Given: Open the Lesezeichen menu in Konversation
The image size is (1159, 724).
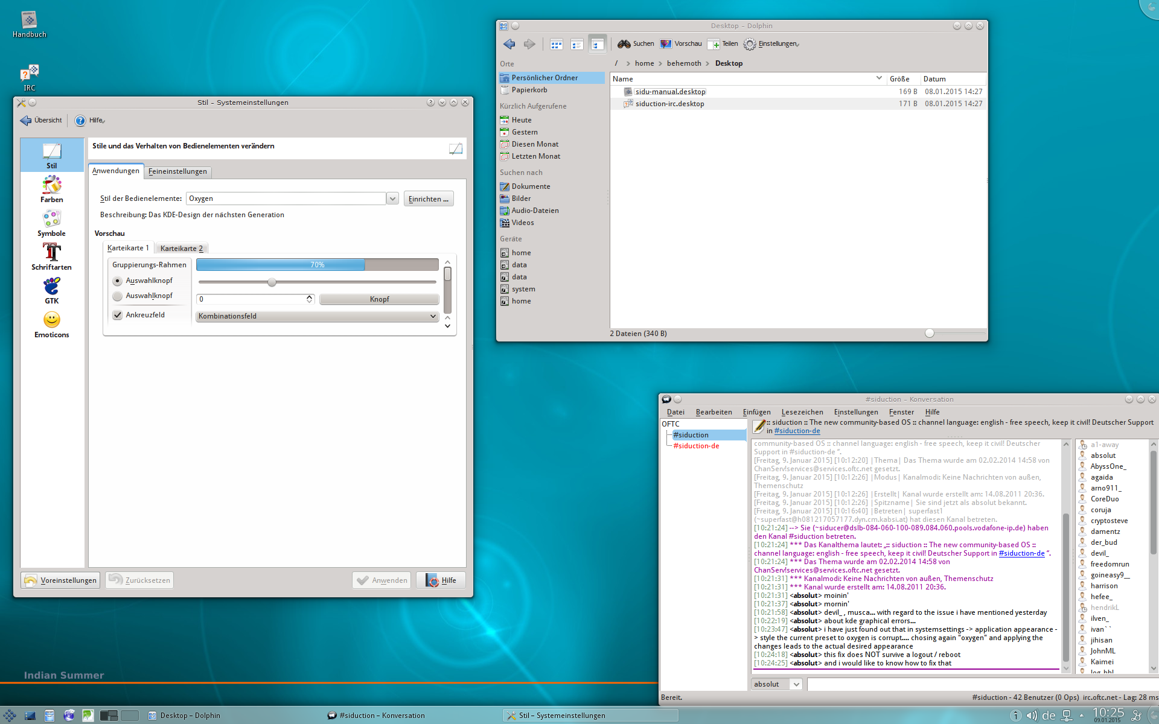Looking at the screenshot, I should (x=802, y=412).
